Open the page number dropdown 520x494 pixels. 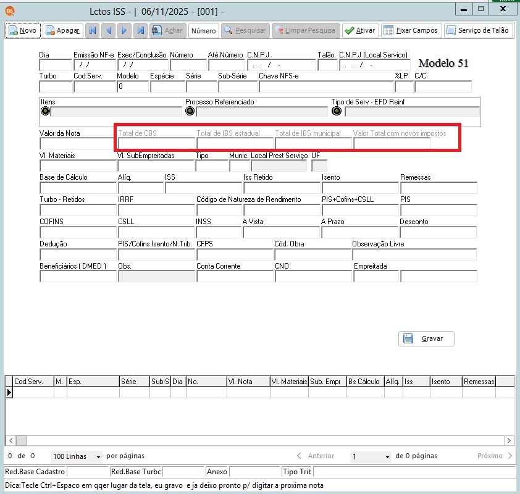[371, 456]
